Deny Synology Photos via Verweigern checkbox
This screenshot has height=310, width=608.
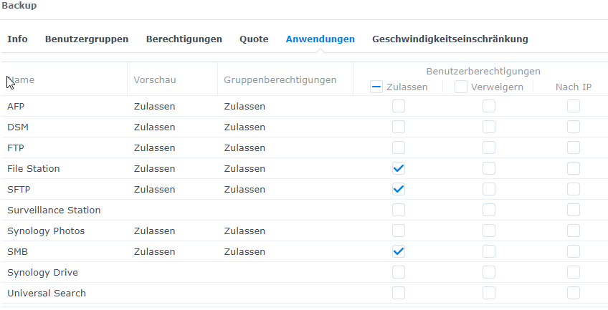489,231
